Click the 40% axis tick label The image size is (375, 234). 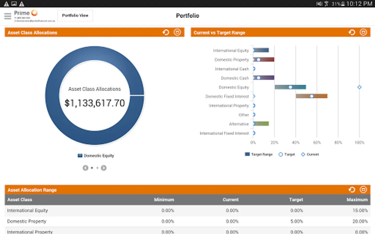click(x=296, y=142)
